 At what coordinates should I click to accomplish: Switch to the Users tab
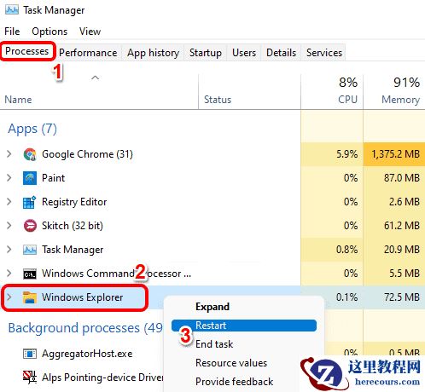coord(244,53)
